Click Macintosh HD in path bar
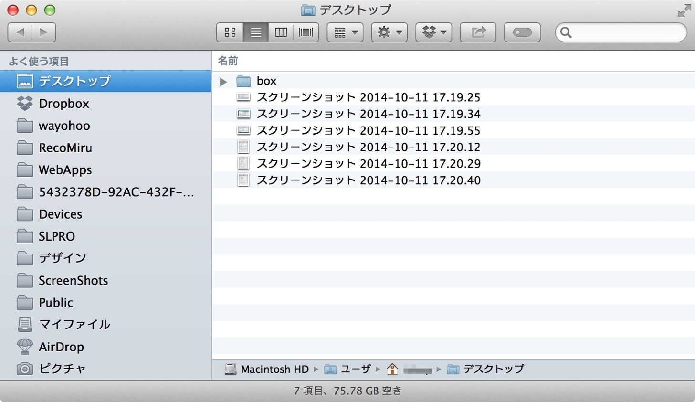This screenshot has width=695, height=402. click(x=267, y=369)
